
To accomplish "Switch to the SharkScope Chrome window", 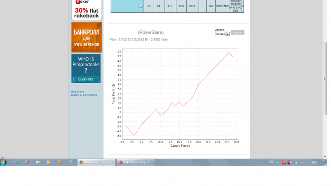I will 96,162.
